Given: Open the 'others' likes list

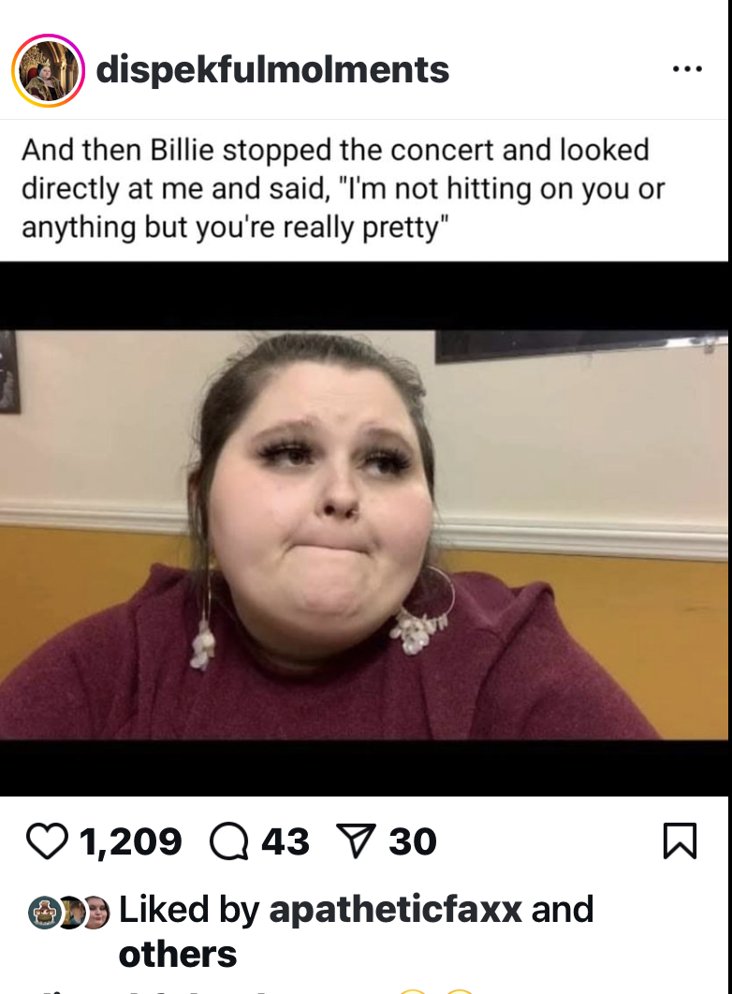Looking at the screenshot, I should point(178,955).
